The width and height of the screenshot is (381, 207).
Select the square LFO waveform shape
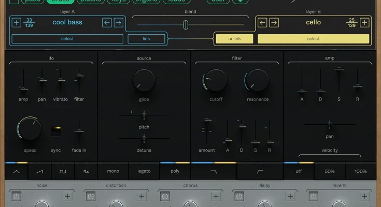coord(63,171)
